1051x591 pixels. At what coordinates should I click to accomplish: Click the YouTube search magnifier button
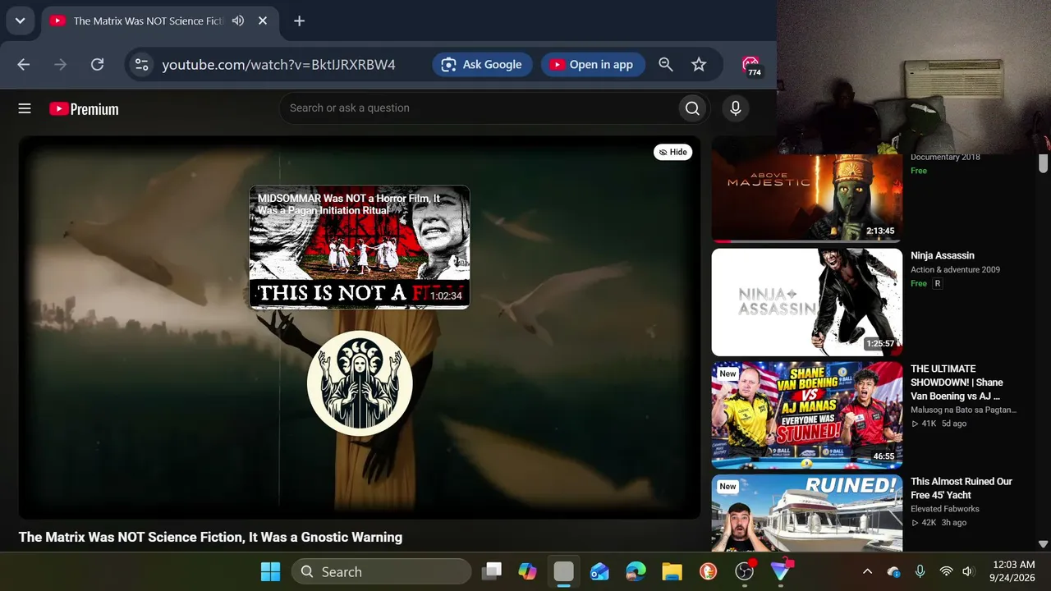[x=692, y=108]
